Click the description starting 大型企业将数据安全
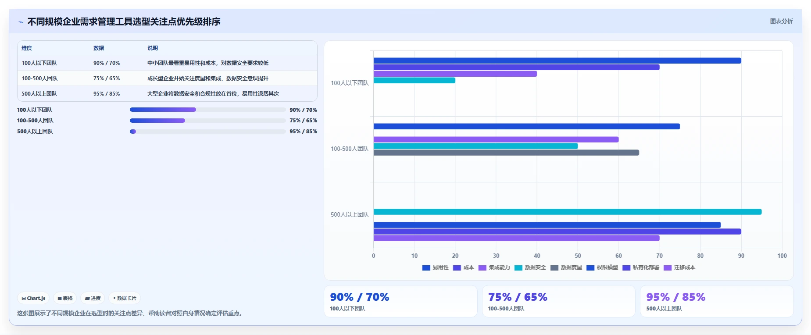This screenshot has width=811, height=335. pyautogui.click(x=213, y=94)
